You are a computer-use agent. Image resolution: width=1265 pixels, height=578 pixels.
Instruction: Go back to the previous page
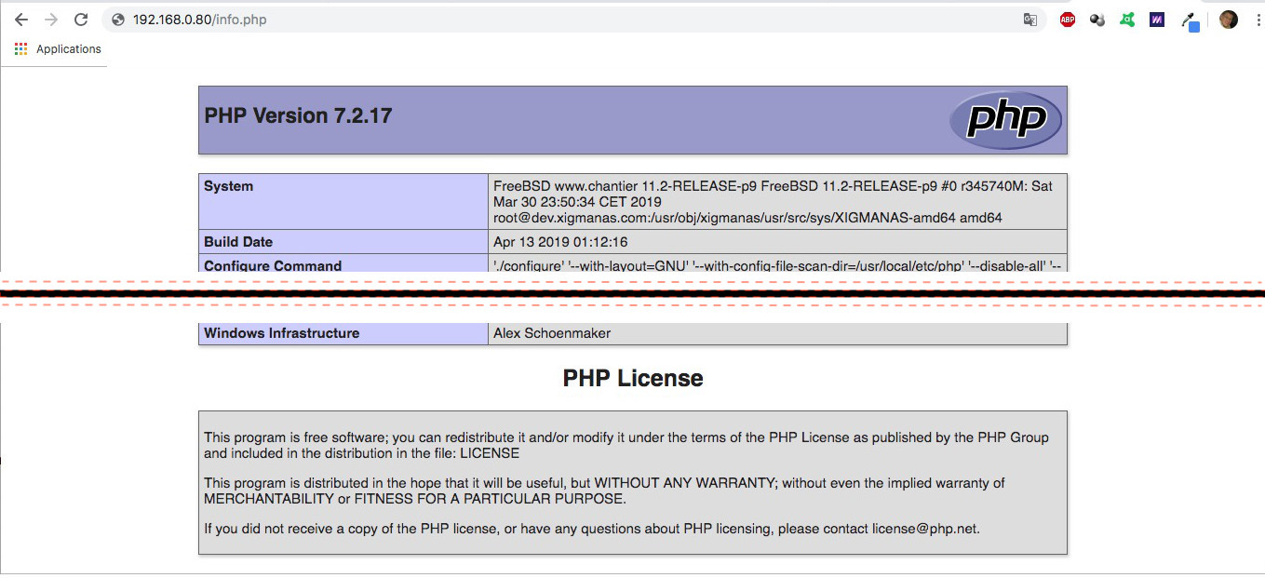tap(21, 20)
